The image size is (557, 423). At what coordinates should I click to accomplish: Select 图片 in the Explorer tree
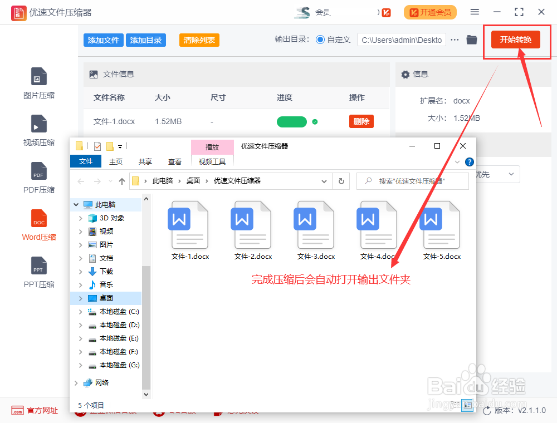tap(106, 245)
